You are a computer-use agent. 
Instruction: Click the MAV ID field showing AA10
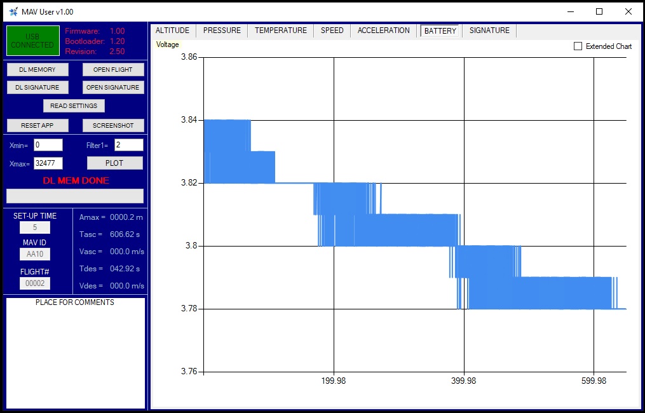tap(35, 254)
